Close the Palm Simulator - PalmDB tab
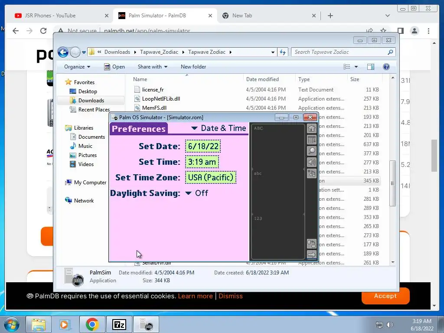Viewport: 444px width, 333px height. [x=210, y=16]
